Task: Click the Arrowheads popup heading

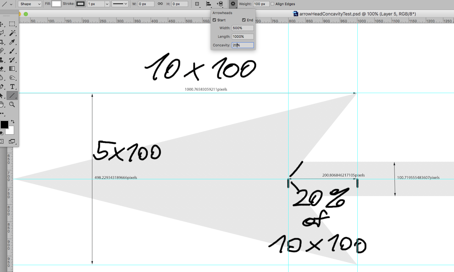Action: point(222,13)
